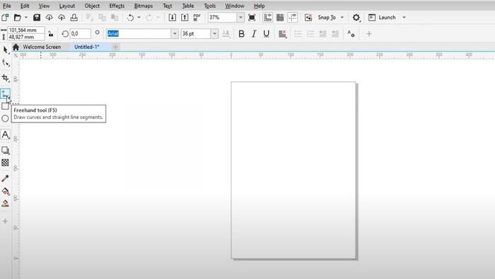The image size is (495, 279).
Task: Toggle guidelines display
Action: [293, 18]
